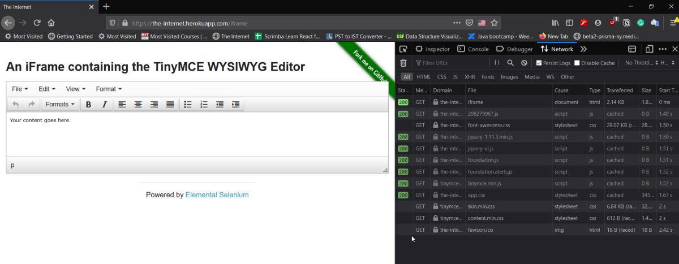Pause network recording in DevTools
Image resolution: width=679 pixels, height=264 pixels.
497,63
